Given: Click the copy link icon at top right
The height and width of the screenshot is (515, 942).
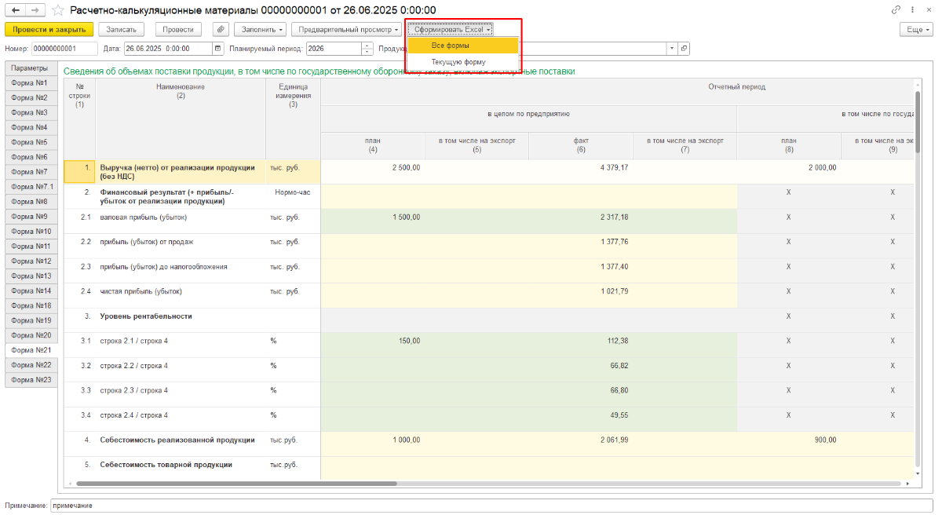Looking at the screenshot, I should click(x=896, y=10).
